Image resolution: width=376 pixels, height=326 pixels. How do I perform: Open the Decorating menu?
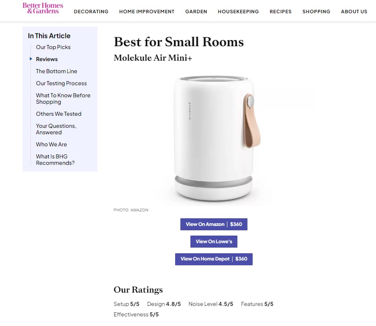91,12
